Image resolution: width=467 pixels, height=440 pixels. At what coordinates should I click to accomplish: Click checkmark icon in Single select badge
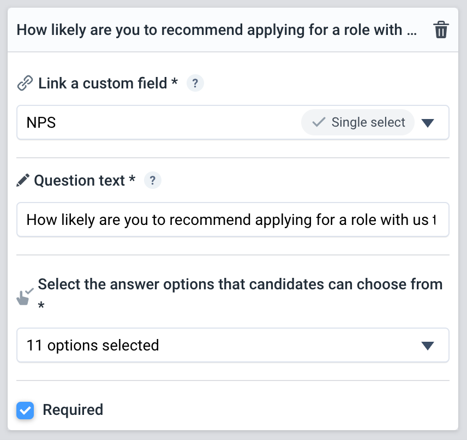[319, 122]
